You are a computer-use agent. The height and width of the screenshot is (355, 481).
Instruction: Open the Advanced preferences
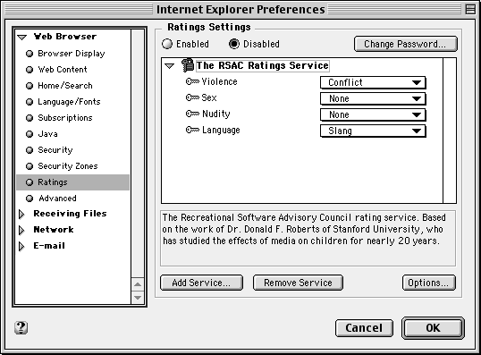click(x=57, y=199)
